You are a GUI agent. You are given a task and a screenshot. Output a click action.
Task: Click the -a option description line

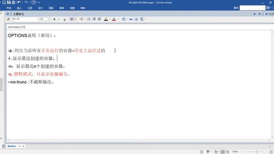point(57,50)
